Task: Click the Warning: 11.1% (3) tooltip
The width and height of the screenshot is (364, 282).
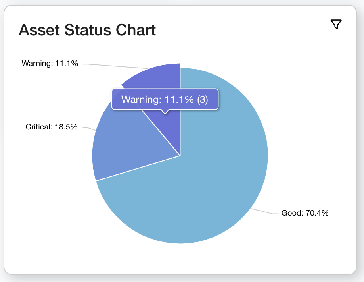Action: pyautogui.click(x=165, y=100)
